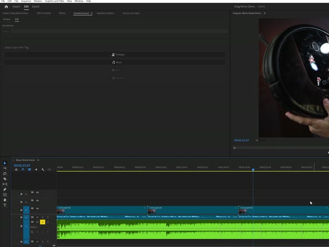Toggle insert sequences as nests button
329x247 pixels.
(x=16, y=170)
